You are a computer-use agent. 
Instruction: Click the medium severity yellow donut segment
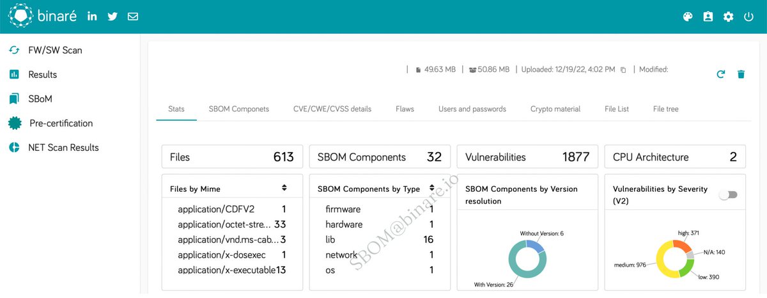[x=661, y=262]
